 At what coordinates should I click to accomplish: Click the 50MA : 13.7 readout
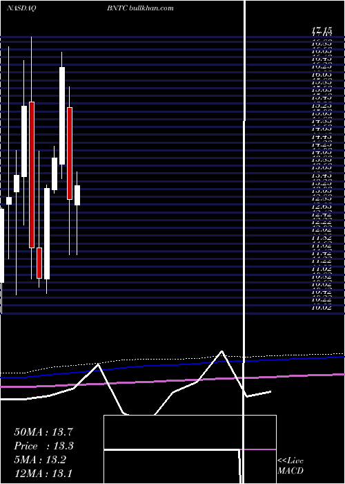[43, 432]
